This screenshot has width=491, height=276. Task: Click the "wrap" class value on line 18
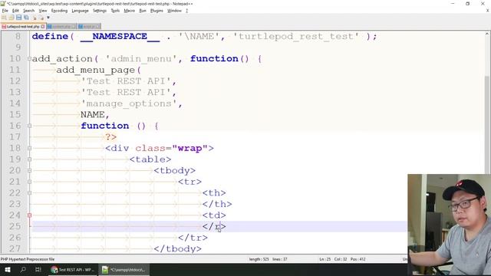click(x=189, y=148)
